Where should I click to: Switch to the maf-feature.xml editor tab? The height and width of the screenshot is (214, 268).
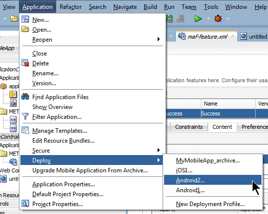pyautogui.click(x=207, y=37)
